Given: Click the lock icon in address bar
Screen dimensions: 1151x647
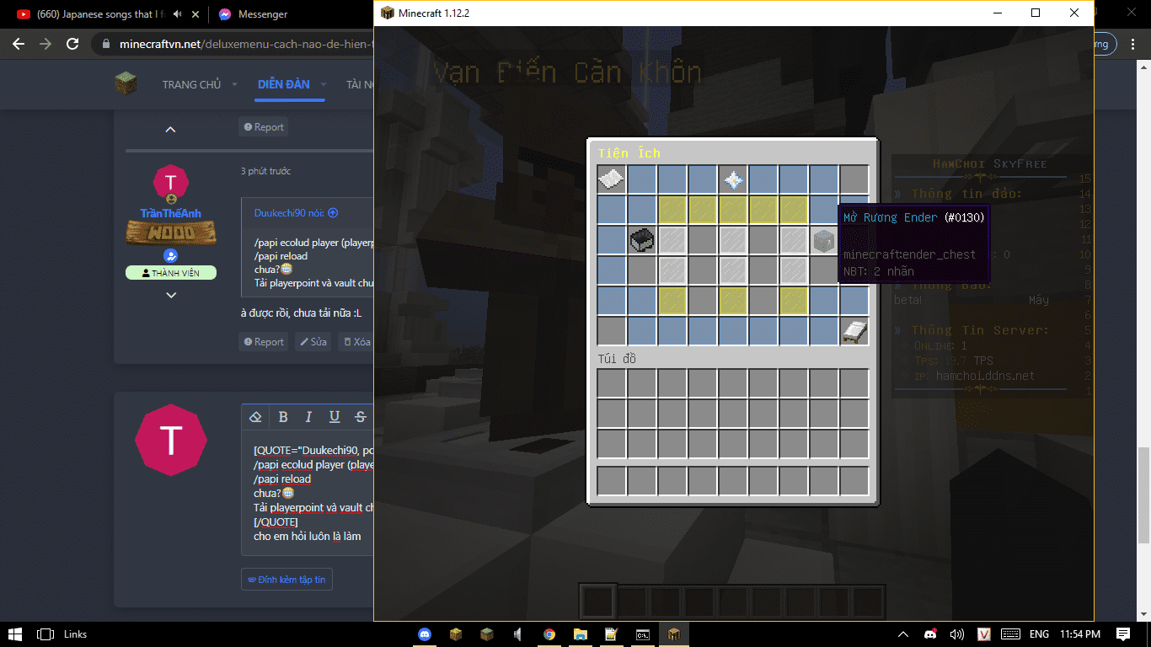Looking at the screenshot, I should [x=105, y=44].
